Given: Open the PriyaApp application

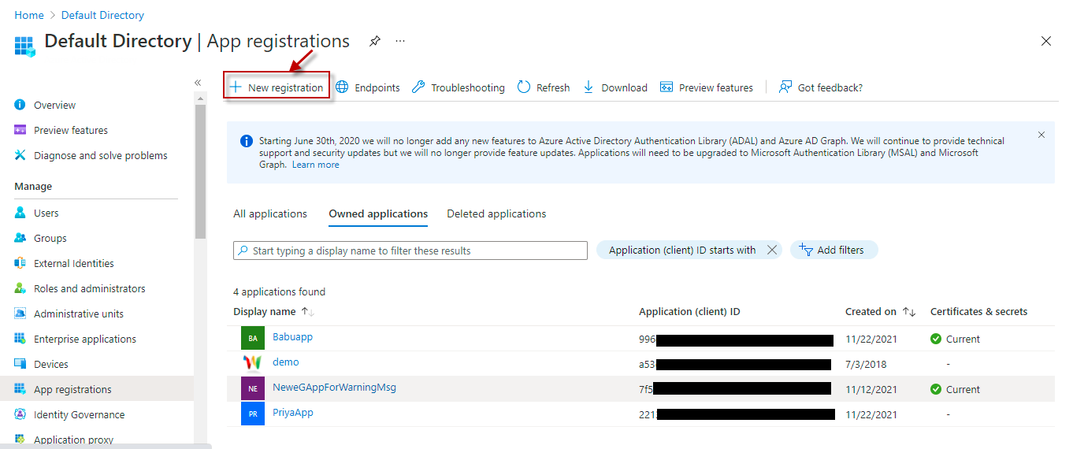Looking at the screenshot, I should 293,412.
